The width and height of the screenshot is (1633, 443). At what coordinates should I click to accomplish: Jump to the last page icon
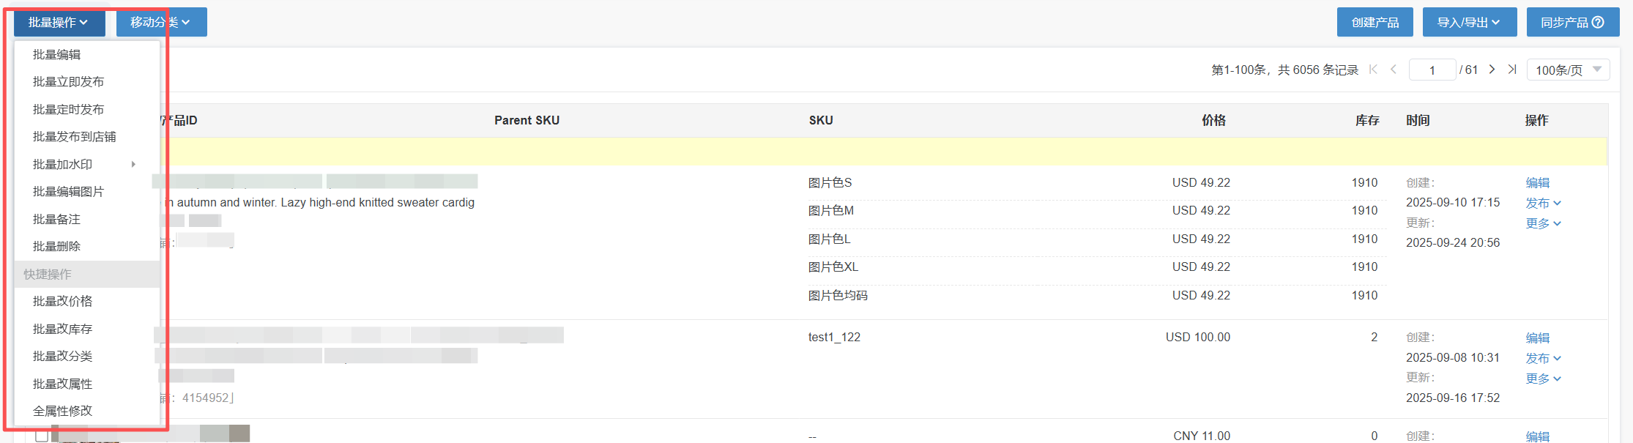1512,70
